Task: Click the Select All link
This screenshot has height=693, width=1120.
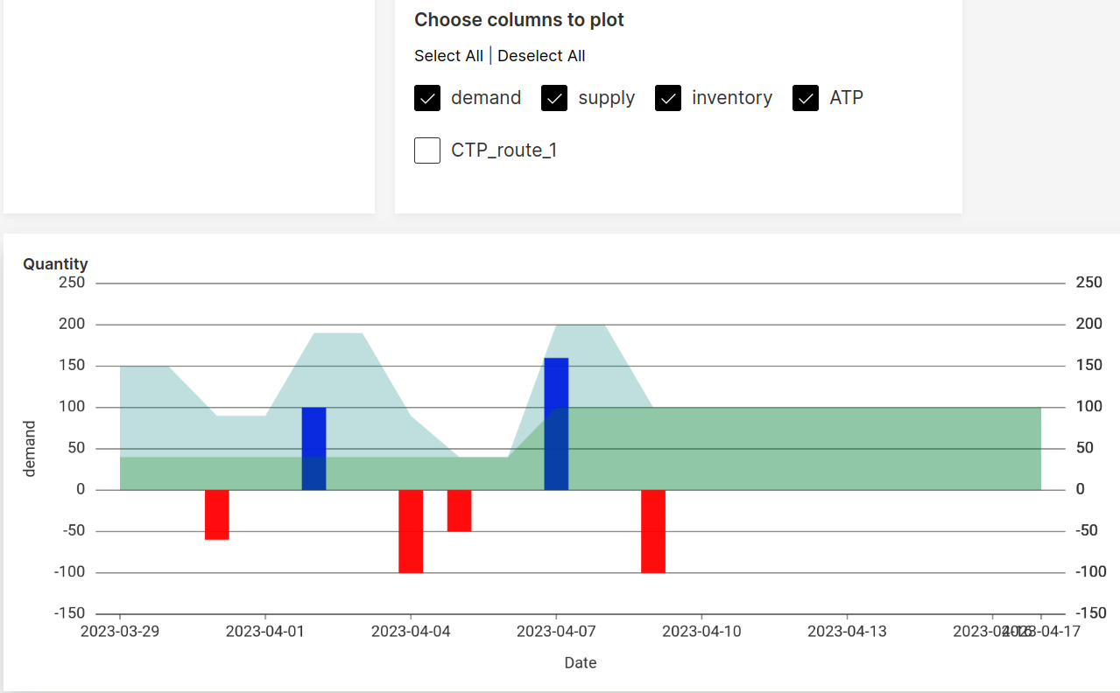Action: tap(448, 55)
